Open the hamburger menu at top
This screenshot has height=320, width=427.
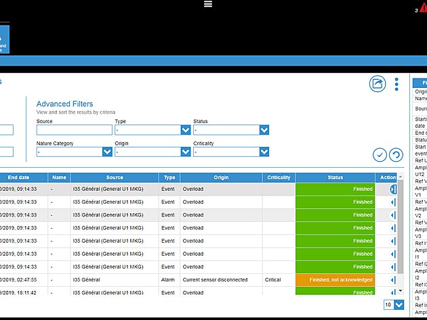point(208,4)
